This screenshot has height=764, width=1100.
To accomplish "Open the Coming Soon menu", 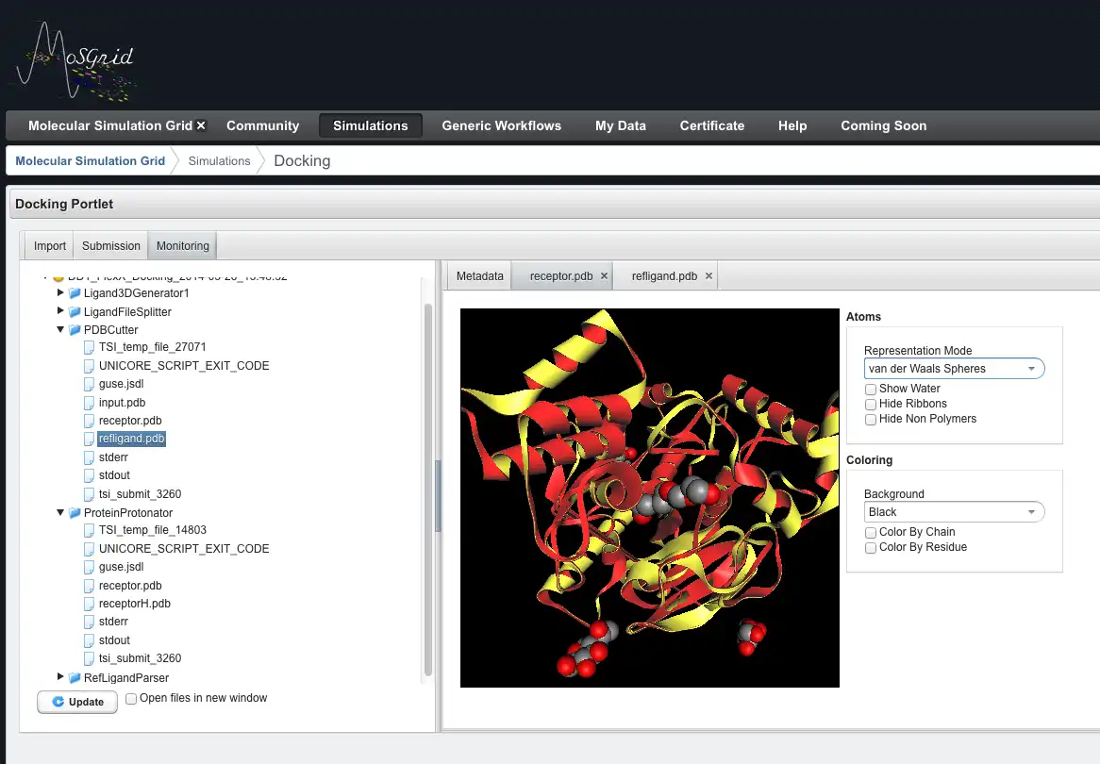I will (884, 125).
